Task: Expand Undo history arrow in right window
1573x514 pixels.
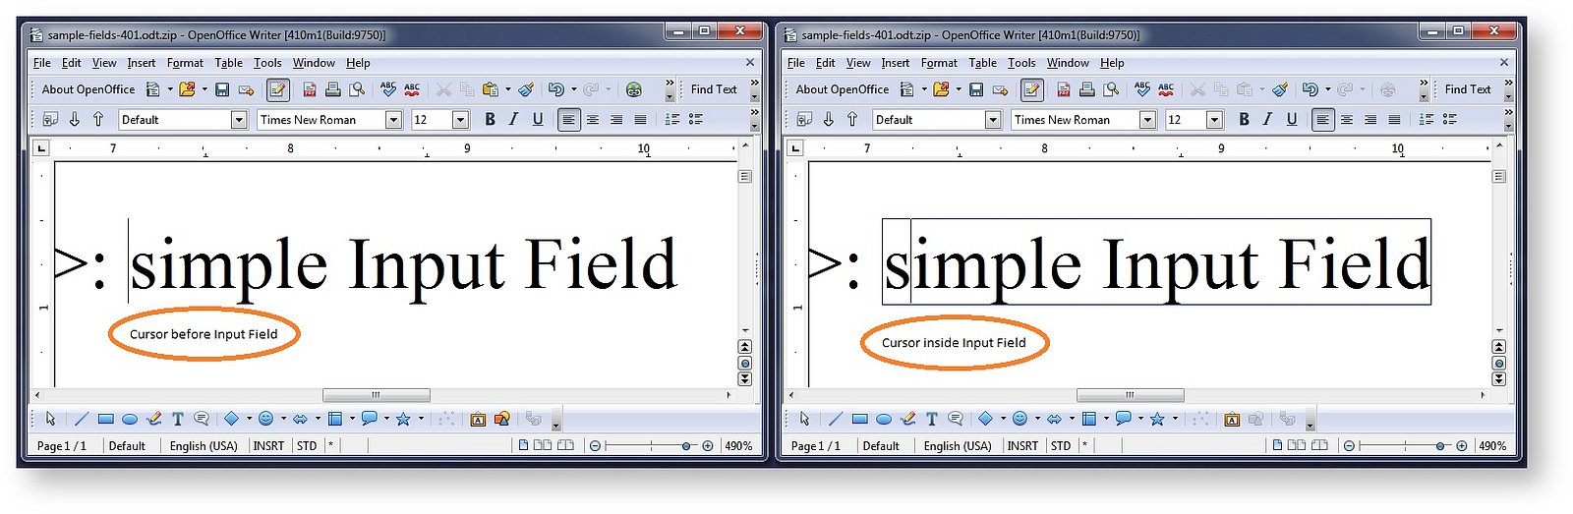Action: point(1328,89)
